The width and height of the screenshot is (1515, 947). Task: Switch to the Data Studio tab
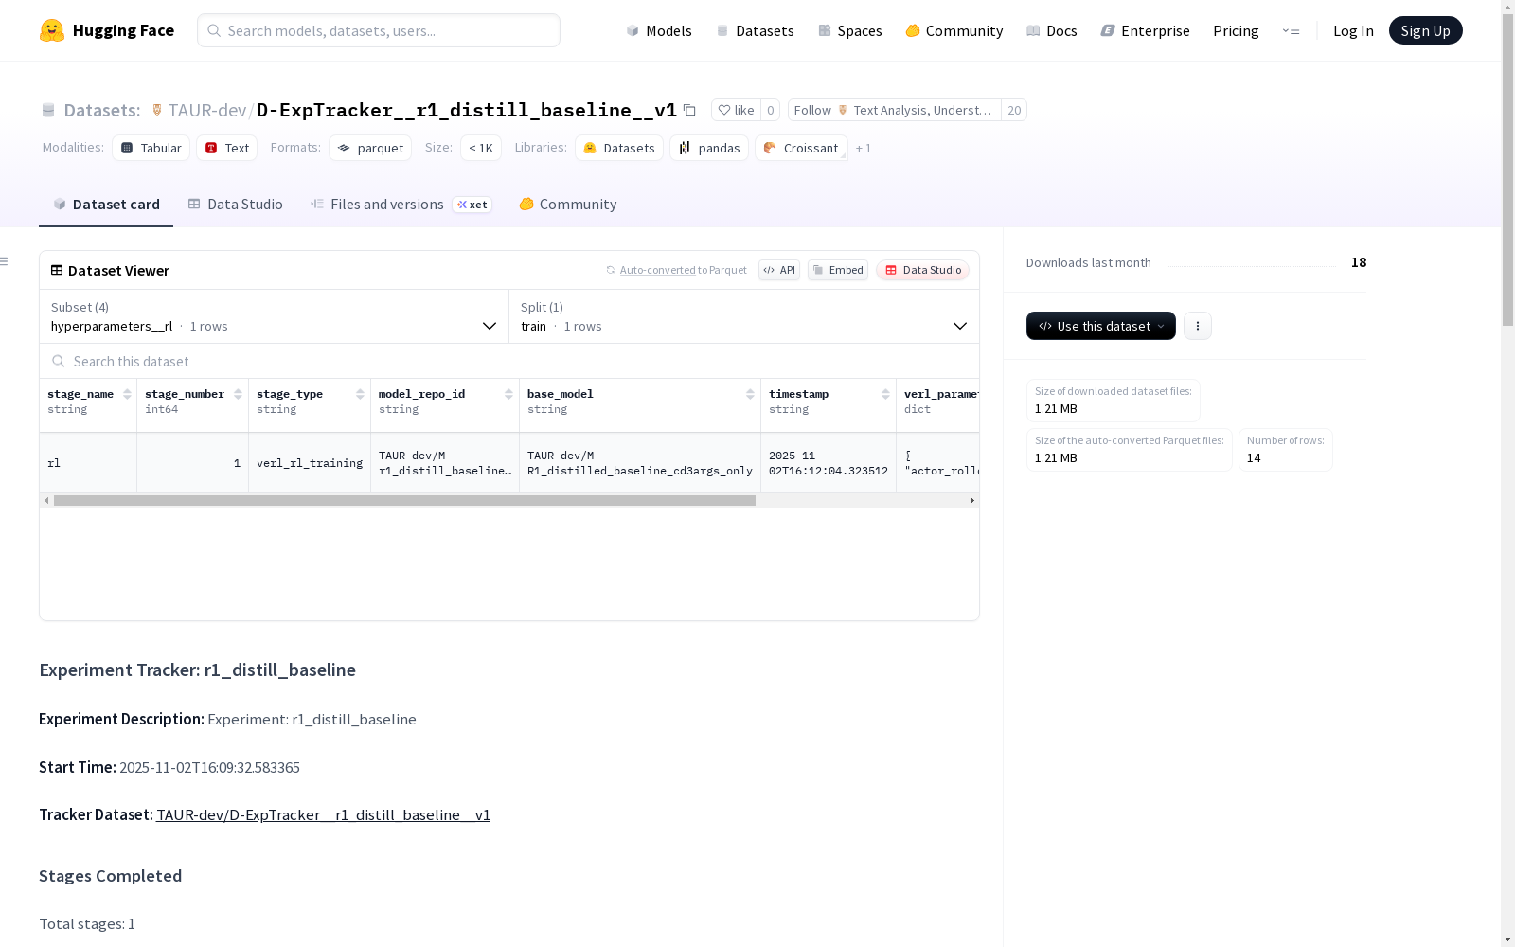pyautogui.click(x=235, y=205)
